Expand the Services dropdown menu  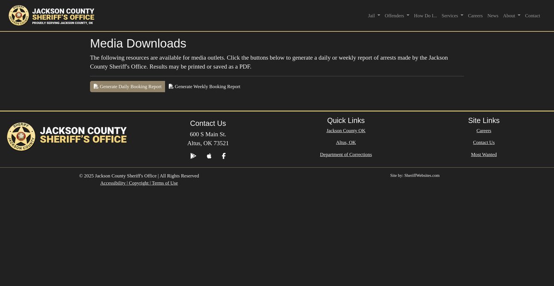[452, 16]
